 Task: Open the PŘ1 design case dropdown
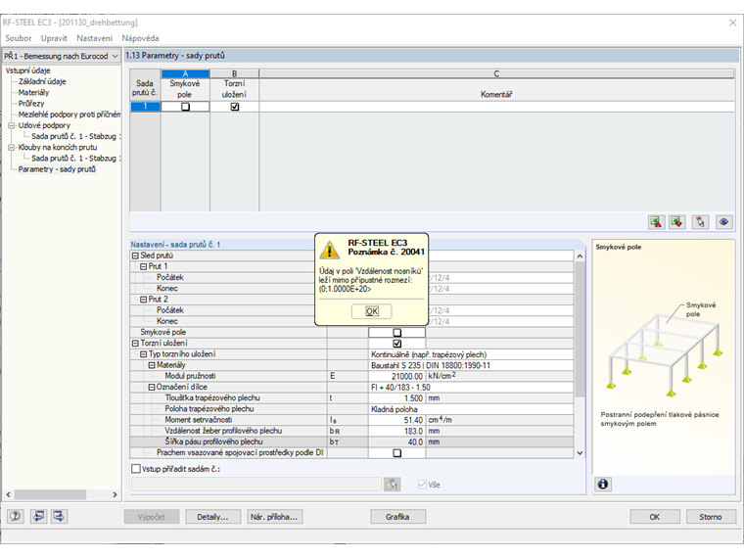62,56
